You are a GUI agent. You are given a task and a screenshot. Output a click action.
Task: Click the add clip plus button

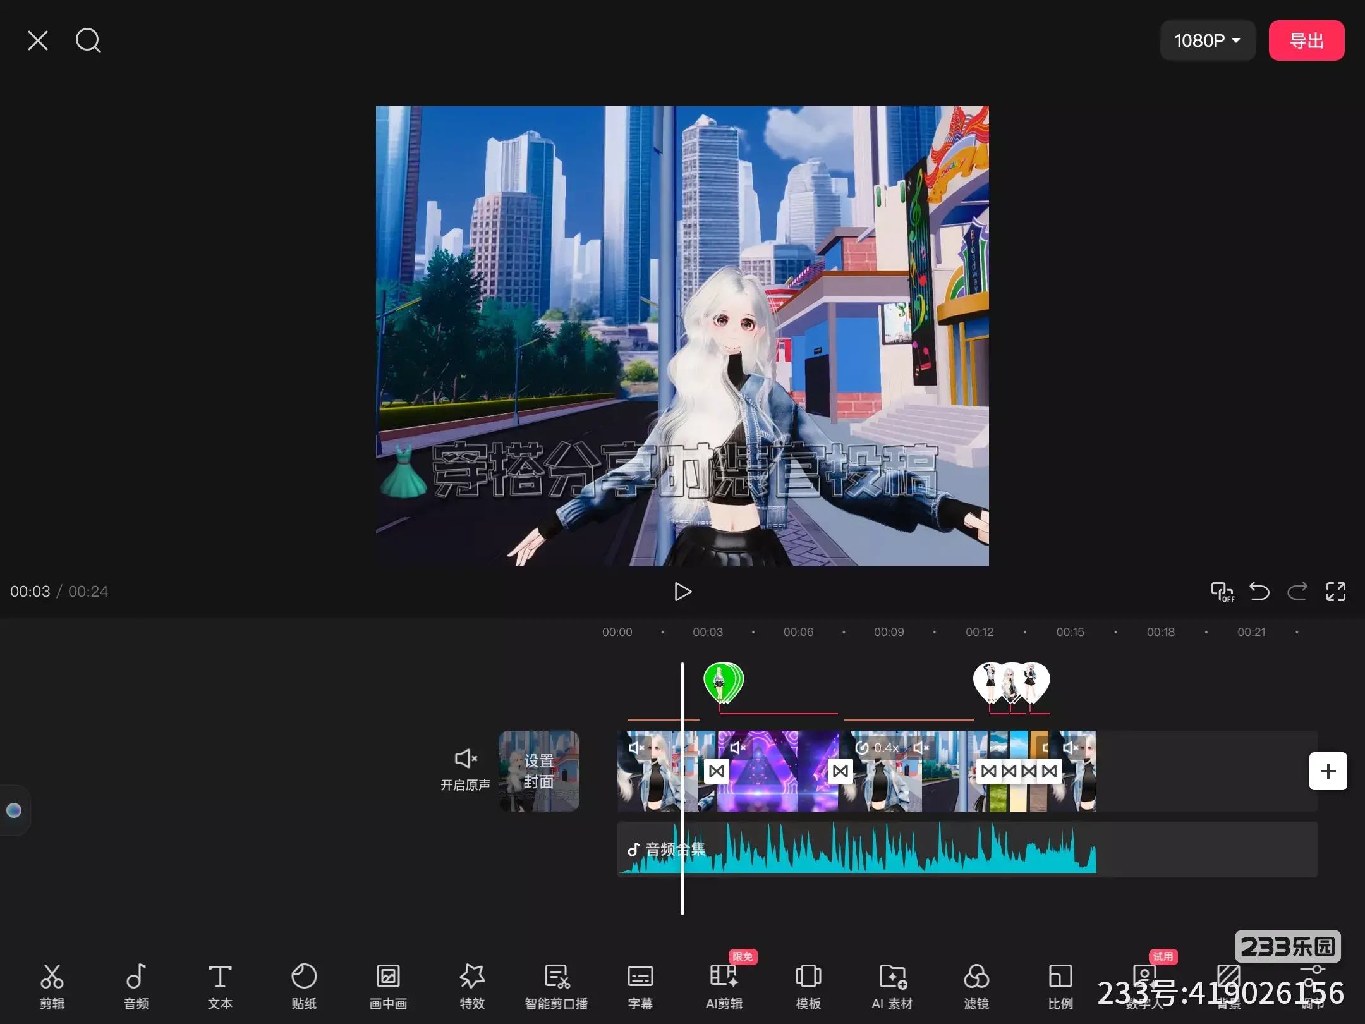pos(1328,771)
